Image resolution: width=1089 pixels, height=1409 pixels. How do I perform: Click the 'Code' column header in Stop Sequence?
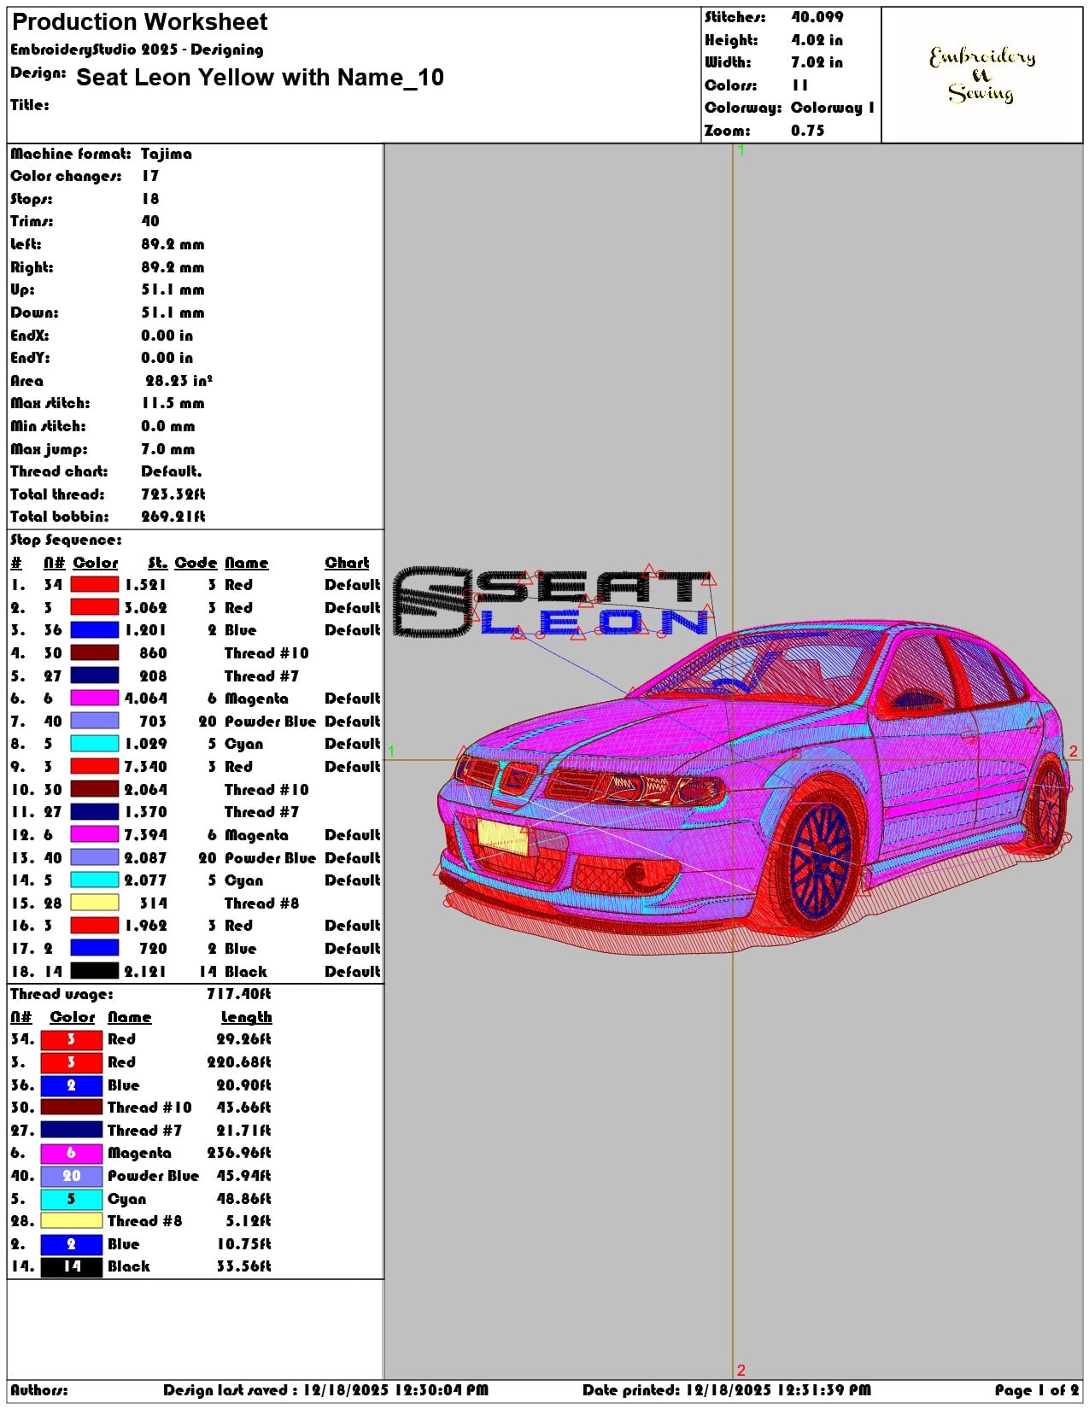click(196, 563)
